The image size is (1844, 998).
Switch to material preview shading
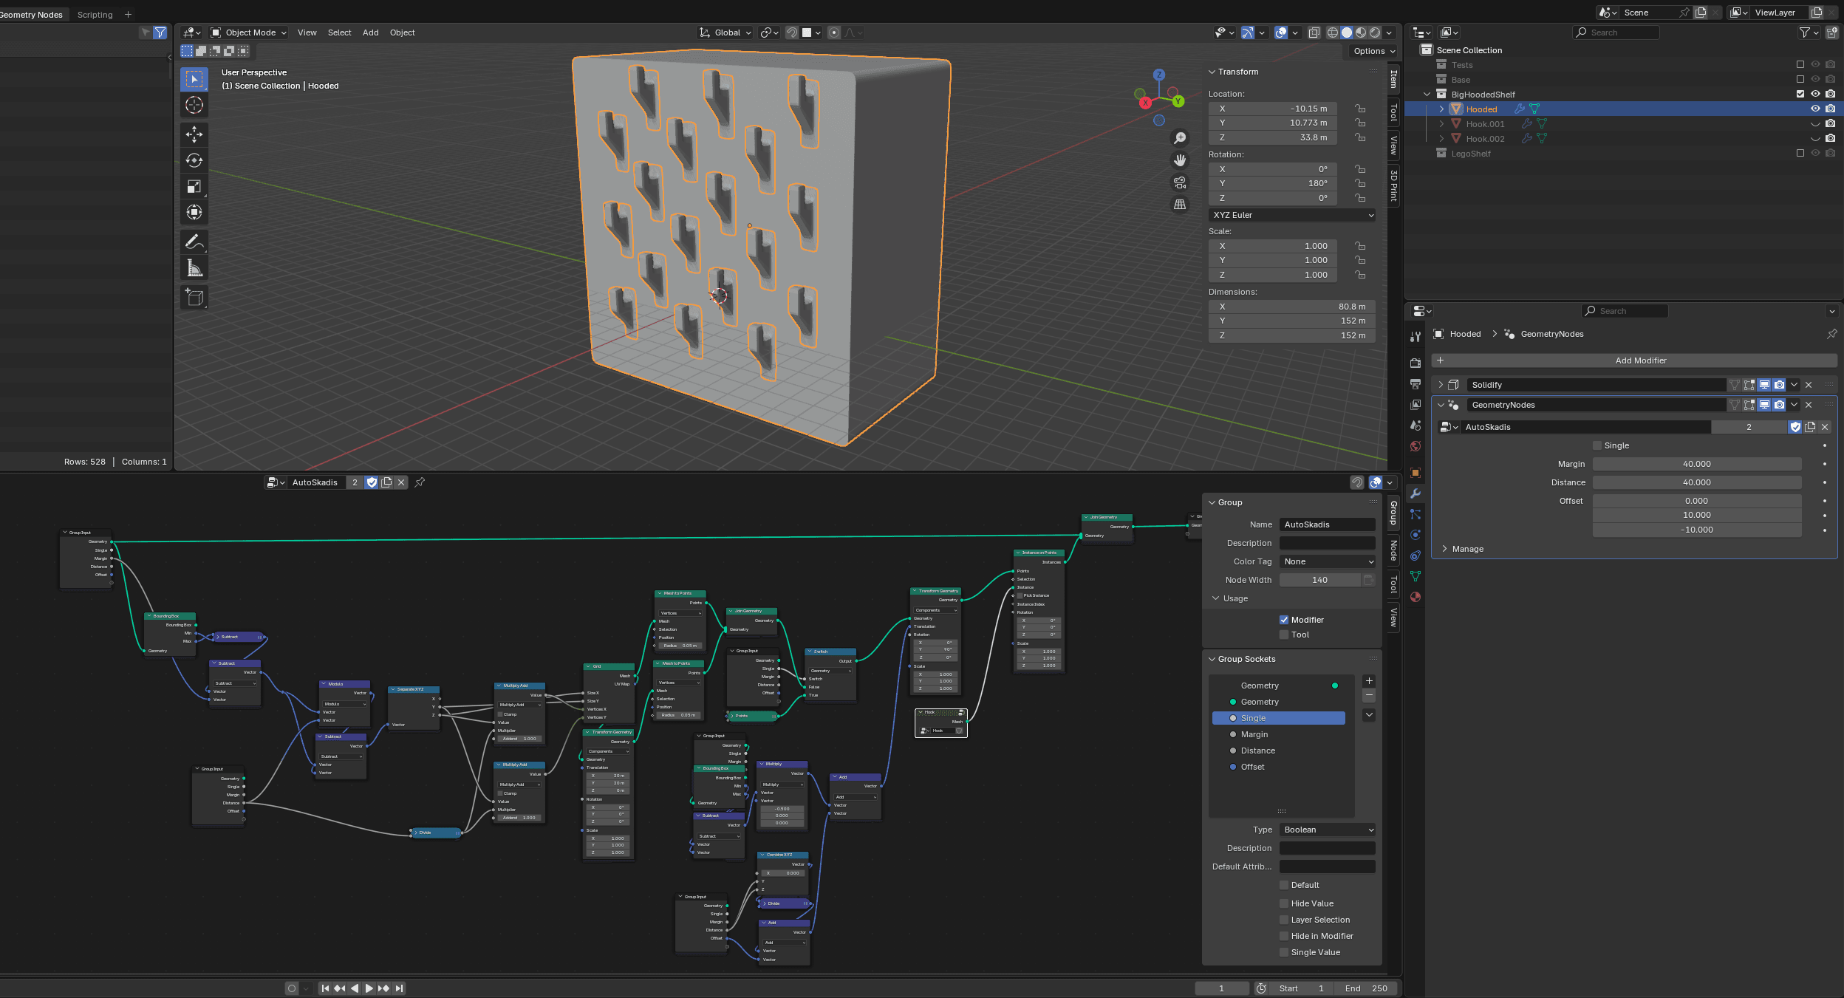click(x=1361, y=33)
